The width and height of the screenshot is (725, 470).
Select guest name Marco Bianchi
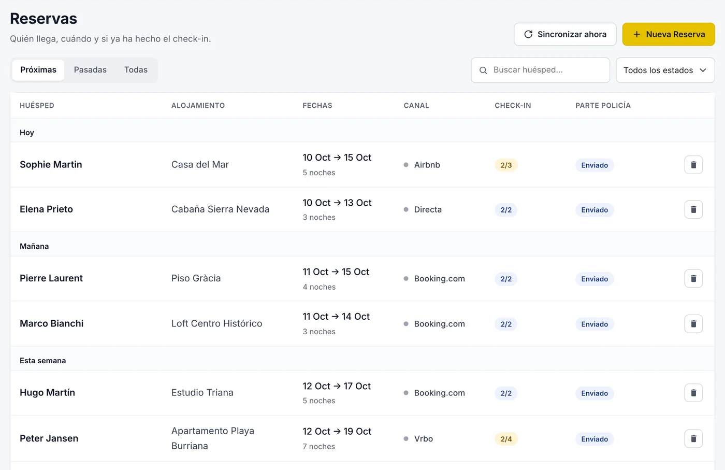pos(51,323)
